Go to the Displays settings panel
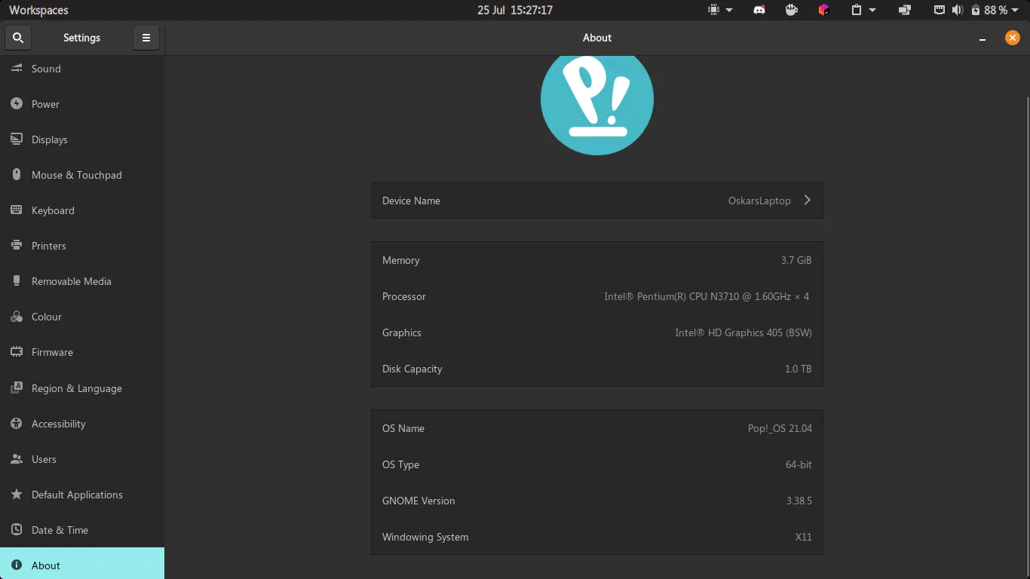The height and width of the screenshot is (579, 1030). pyautogui.click(x=82, y=139)
